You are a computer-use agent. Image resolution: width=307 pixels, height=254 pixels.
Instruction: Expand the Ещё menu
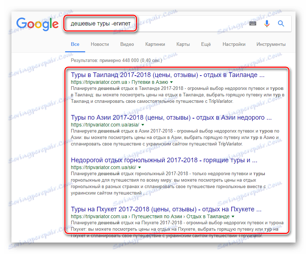tap(206, 44)
